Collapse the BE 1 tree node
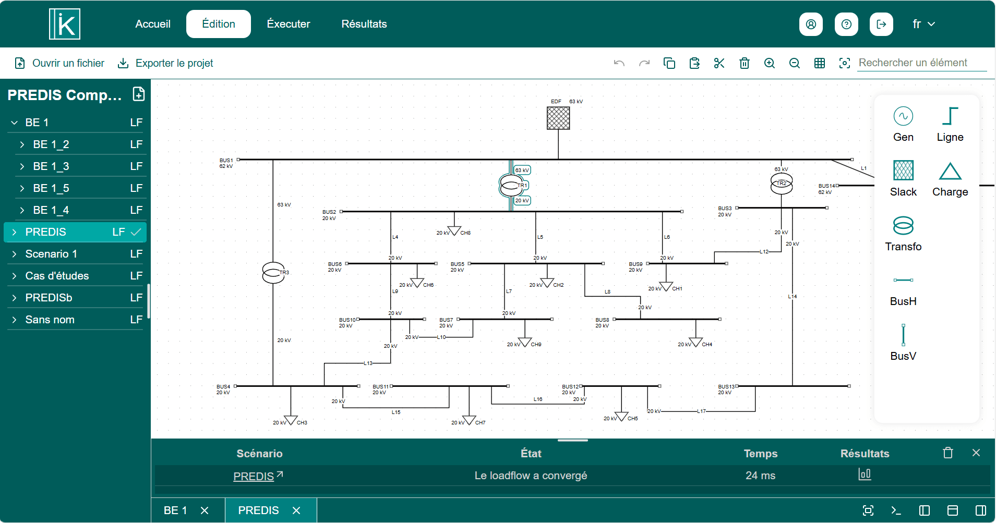Image resolution: width=996 pixels, height=523 pixels. (x=15, y=123)
